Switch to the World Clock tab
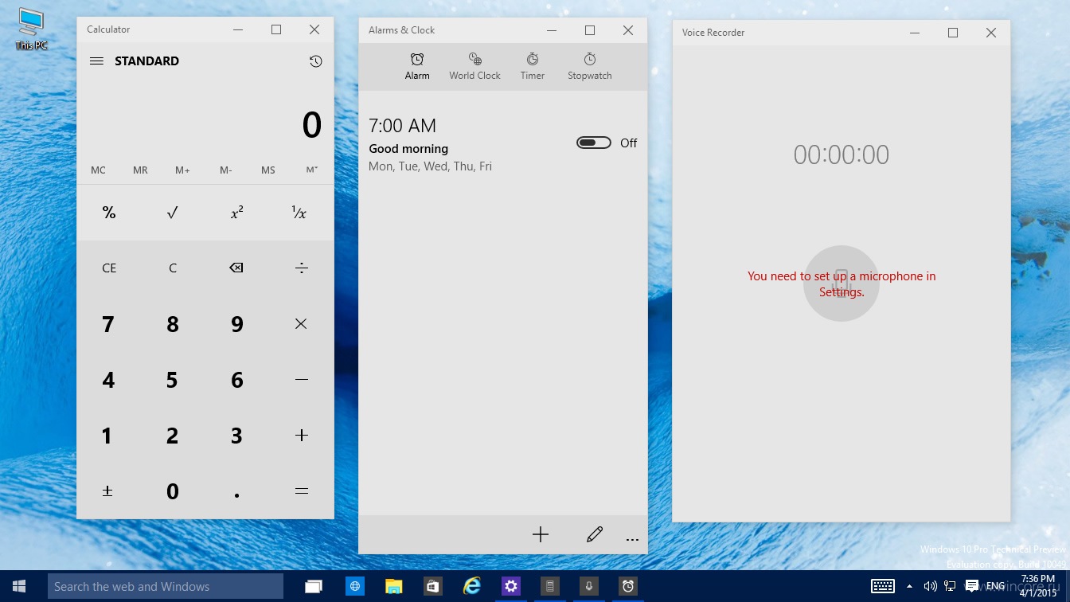The image size is (1070, 602). [x=474, y=66]
